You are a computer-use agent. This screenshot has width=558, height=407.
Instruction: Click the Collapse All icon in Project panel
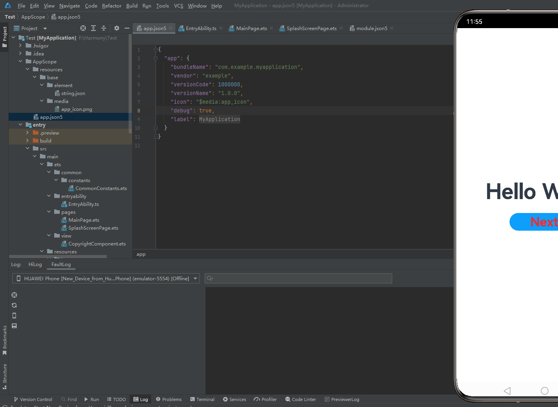[104, 28]
